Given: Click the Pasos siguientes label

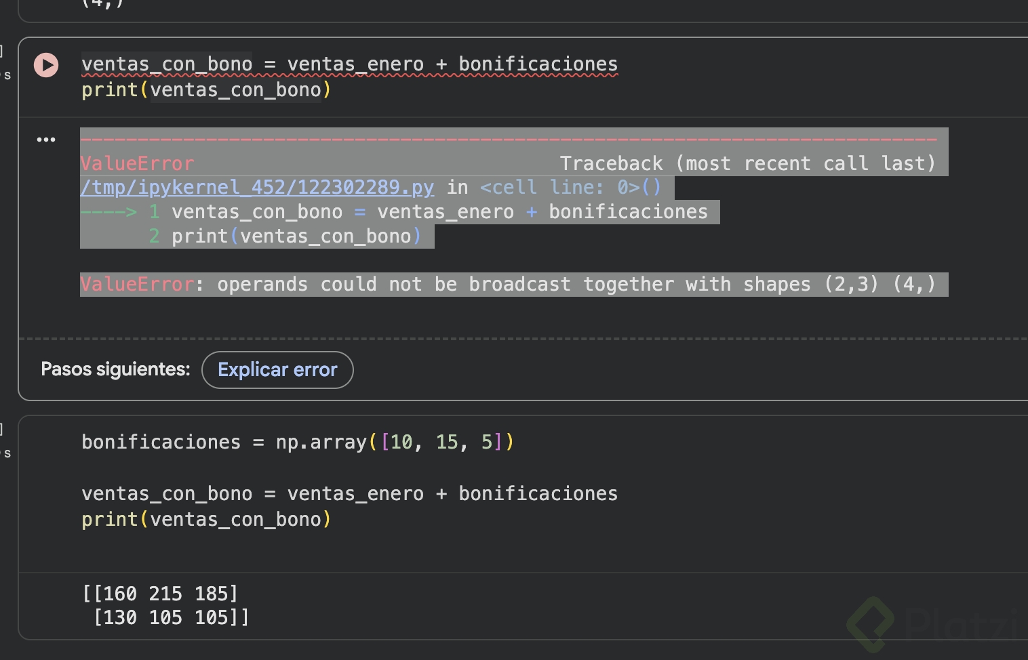Looking at the screenshot, I should point(115,369).
